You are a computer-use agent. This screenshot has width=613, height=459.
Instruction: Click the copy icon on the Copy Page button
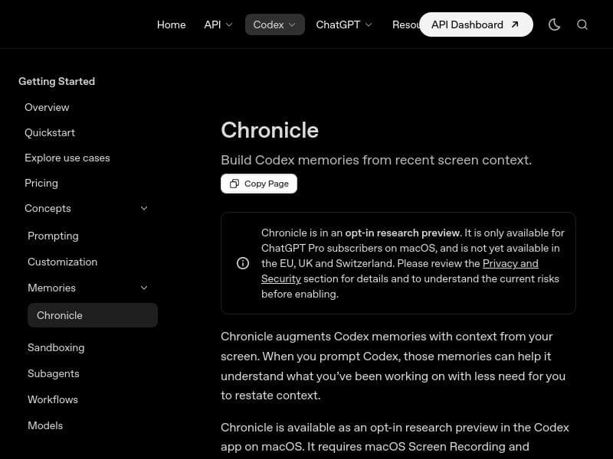pos(234,184)
